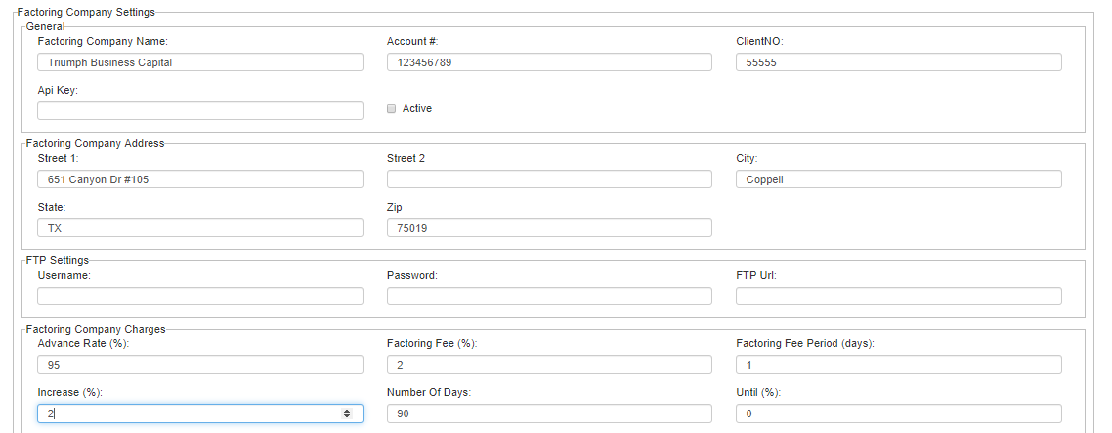Select the FTP Url input
This screenshot has height=433, width=1112.
click(899, 295)
